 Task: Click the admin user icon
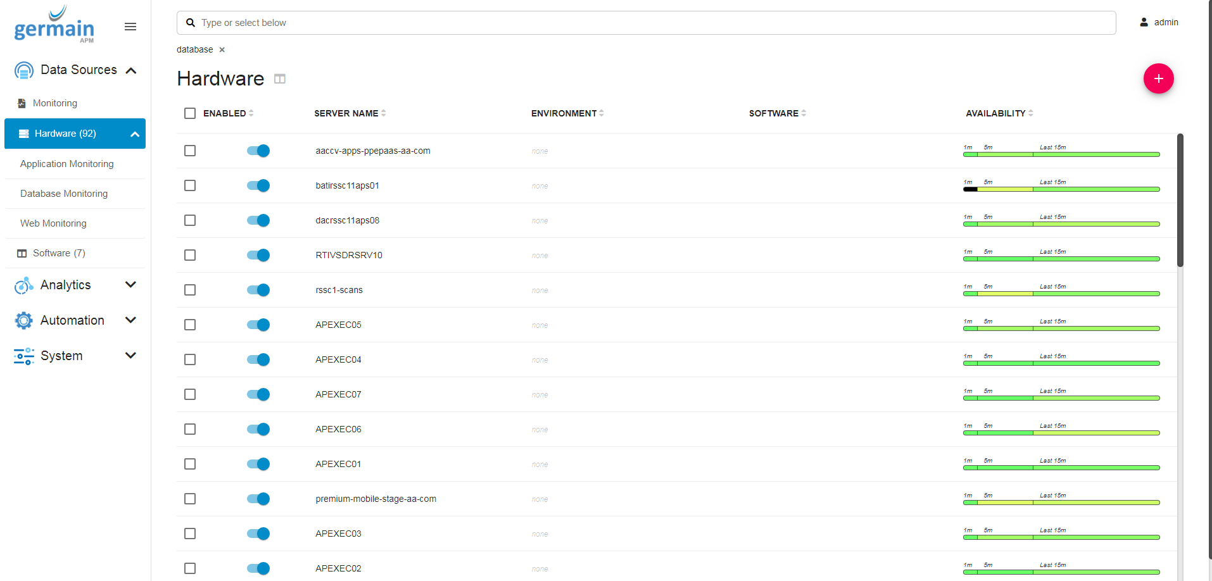click(1144, 22)
